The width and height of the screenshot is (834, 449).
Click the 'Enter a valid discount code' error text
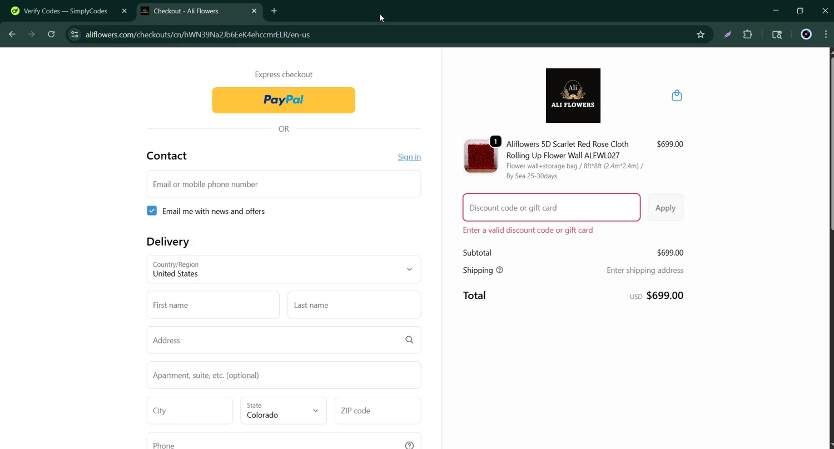coord(528,230)
